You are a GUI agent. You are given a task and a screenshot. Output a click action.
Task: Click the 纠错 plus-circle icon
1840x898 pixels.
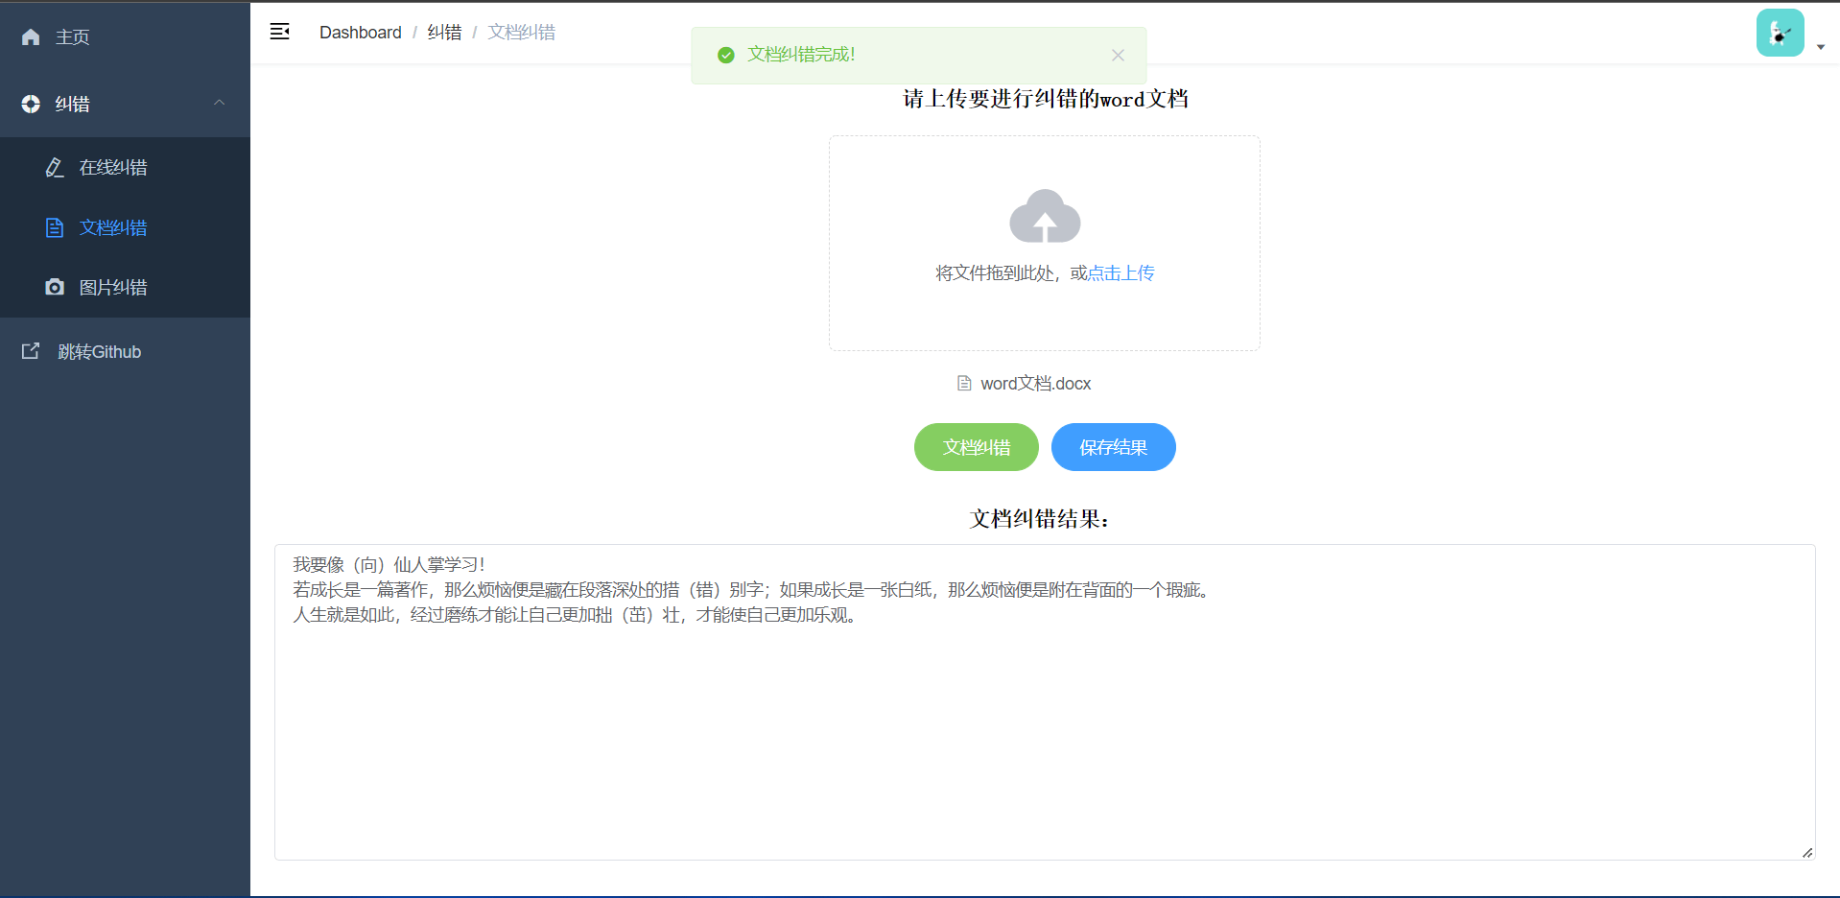pos(31,104)
